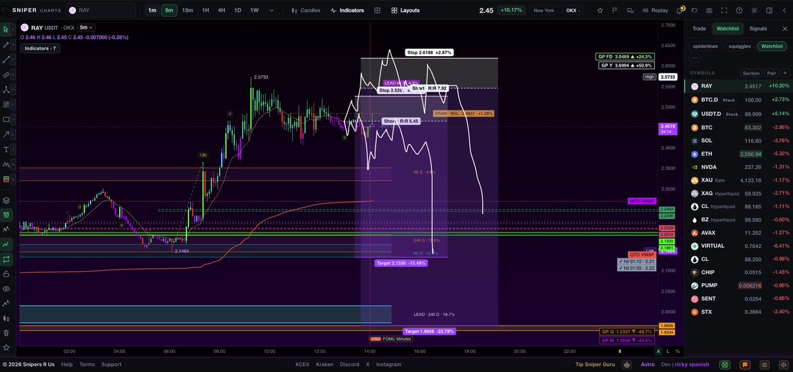
Task: Click the chart grid icon beside Indicators
Action: (x=377, y=10)
